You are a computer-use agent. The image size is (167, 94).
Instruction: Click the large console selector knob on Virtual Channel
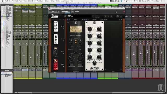[x=76, y=50]
